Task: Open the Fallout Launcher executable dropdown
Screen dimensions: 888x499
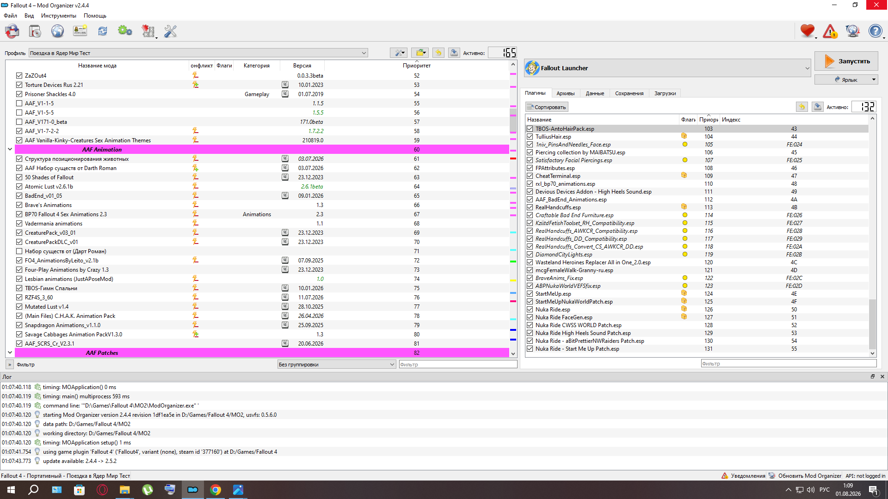Action: click(x=667, y=68)
